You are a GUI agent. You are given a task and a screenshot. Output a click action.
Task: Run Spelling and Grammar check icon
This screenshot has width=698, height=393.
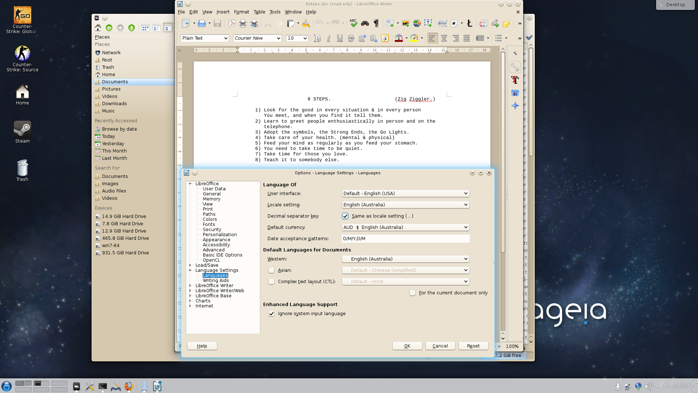353,24
